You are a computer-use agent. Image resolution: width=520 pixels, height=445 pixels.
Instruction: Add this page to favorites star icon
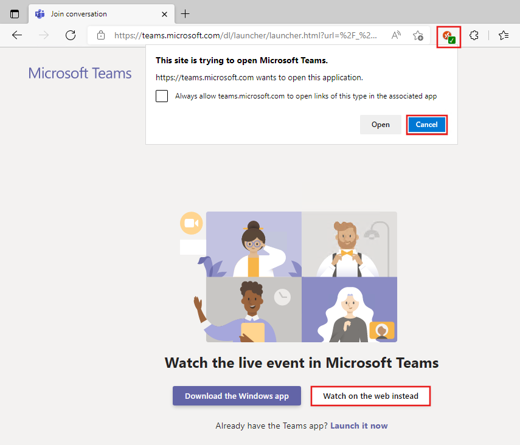click(418, 35)
